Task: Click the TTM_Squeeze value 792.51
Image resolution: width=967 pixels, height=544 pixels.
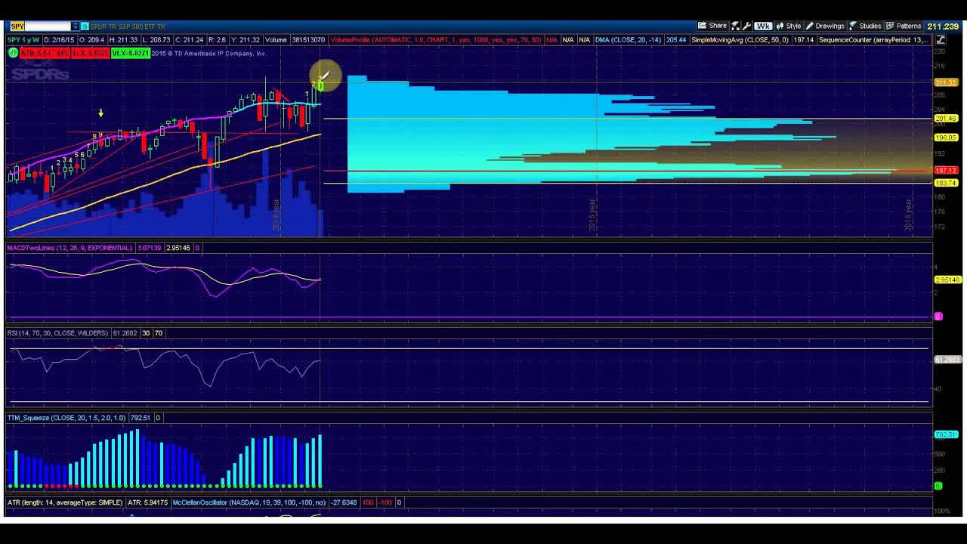Action: click(x=141, y=418)
